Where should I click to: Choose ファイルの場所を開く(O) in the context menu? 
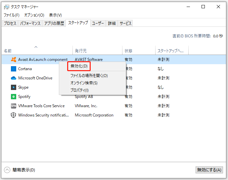89,75
